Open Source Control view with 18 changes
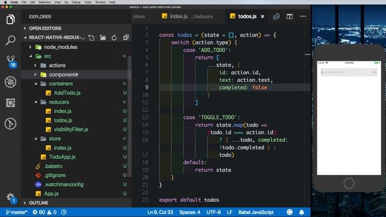 (x=11, y=61)
